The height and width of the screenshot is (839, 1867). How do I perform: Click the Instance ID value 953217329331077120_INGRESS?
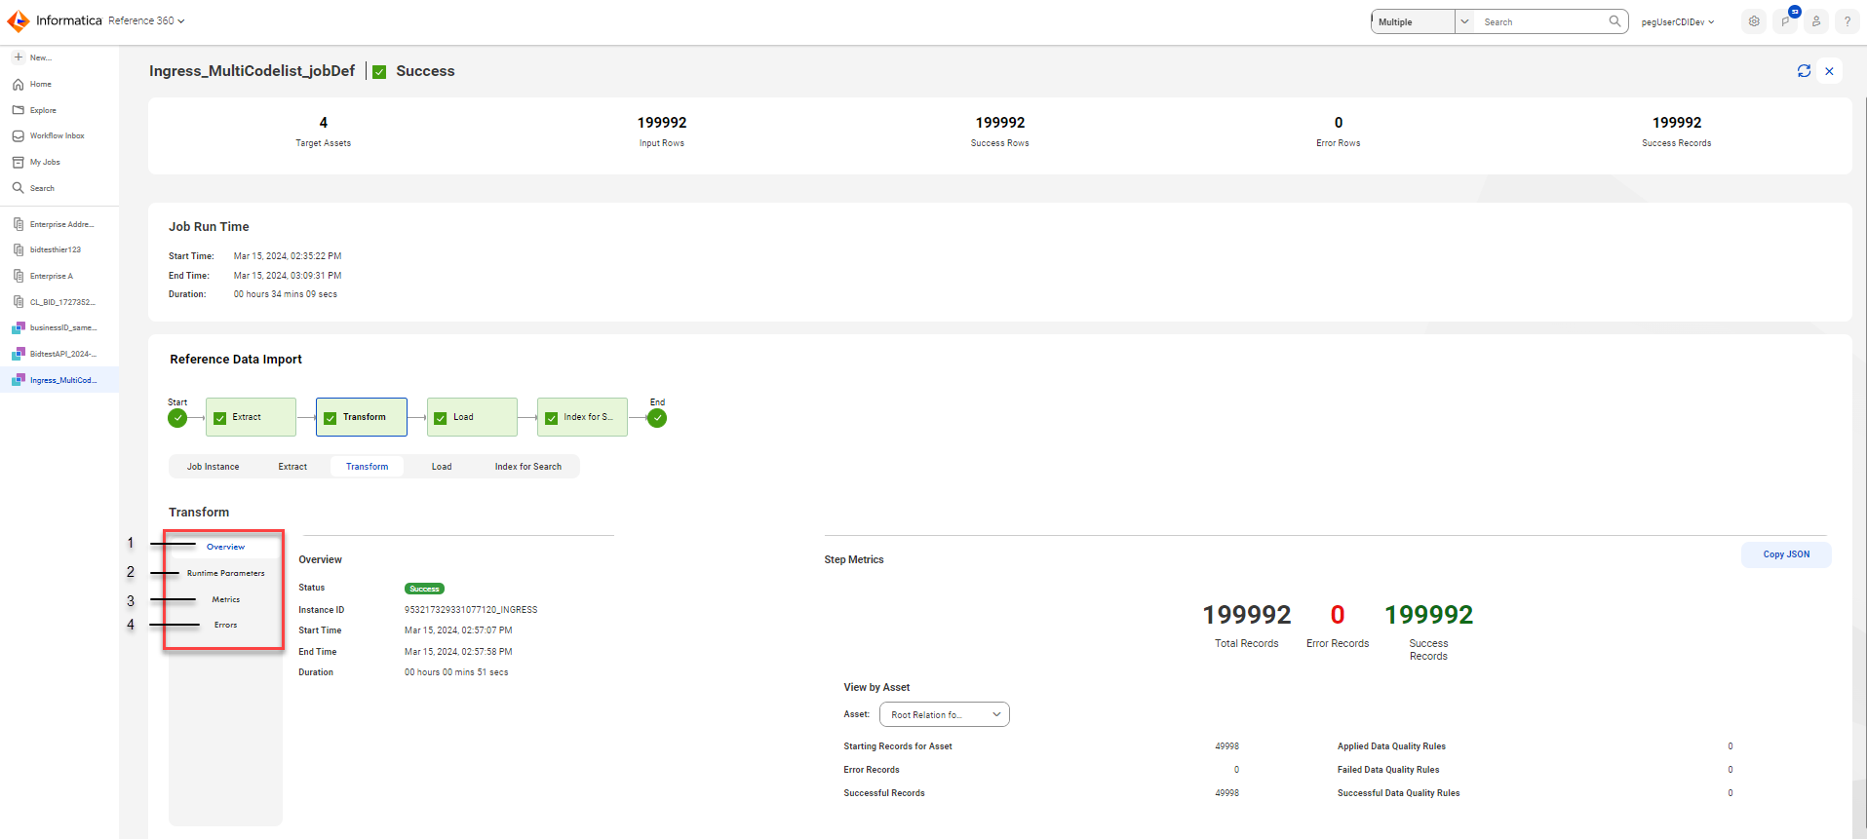pos(471,610)
